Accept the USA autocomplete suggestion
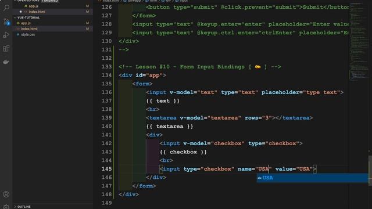The image size is (372, 209). 312,178
